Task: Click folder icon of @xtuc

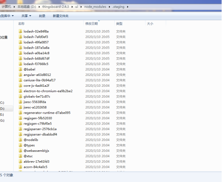Action: coord(20,156)
